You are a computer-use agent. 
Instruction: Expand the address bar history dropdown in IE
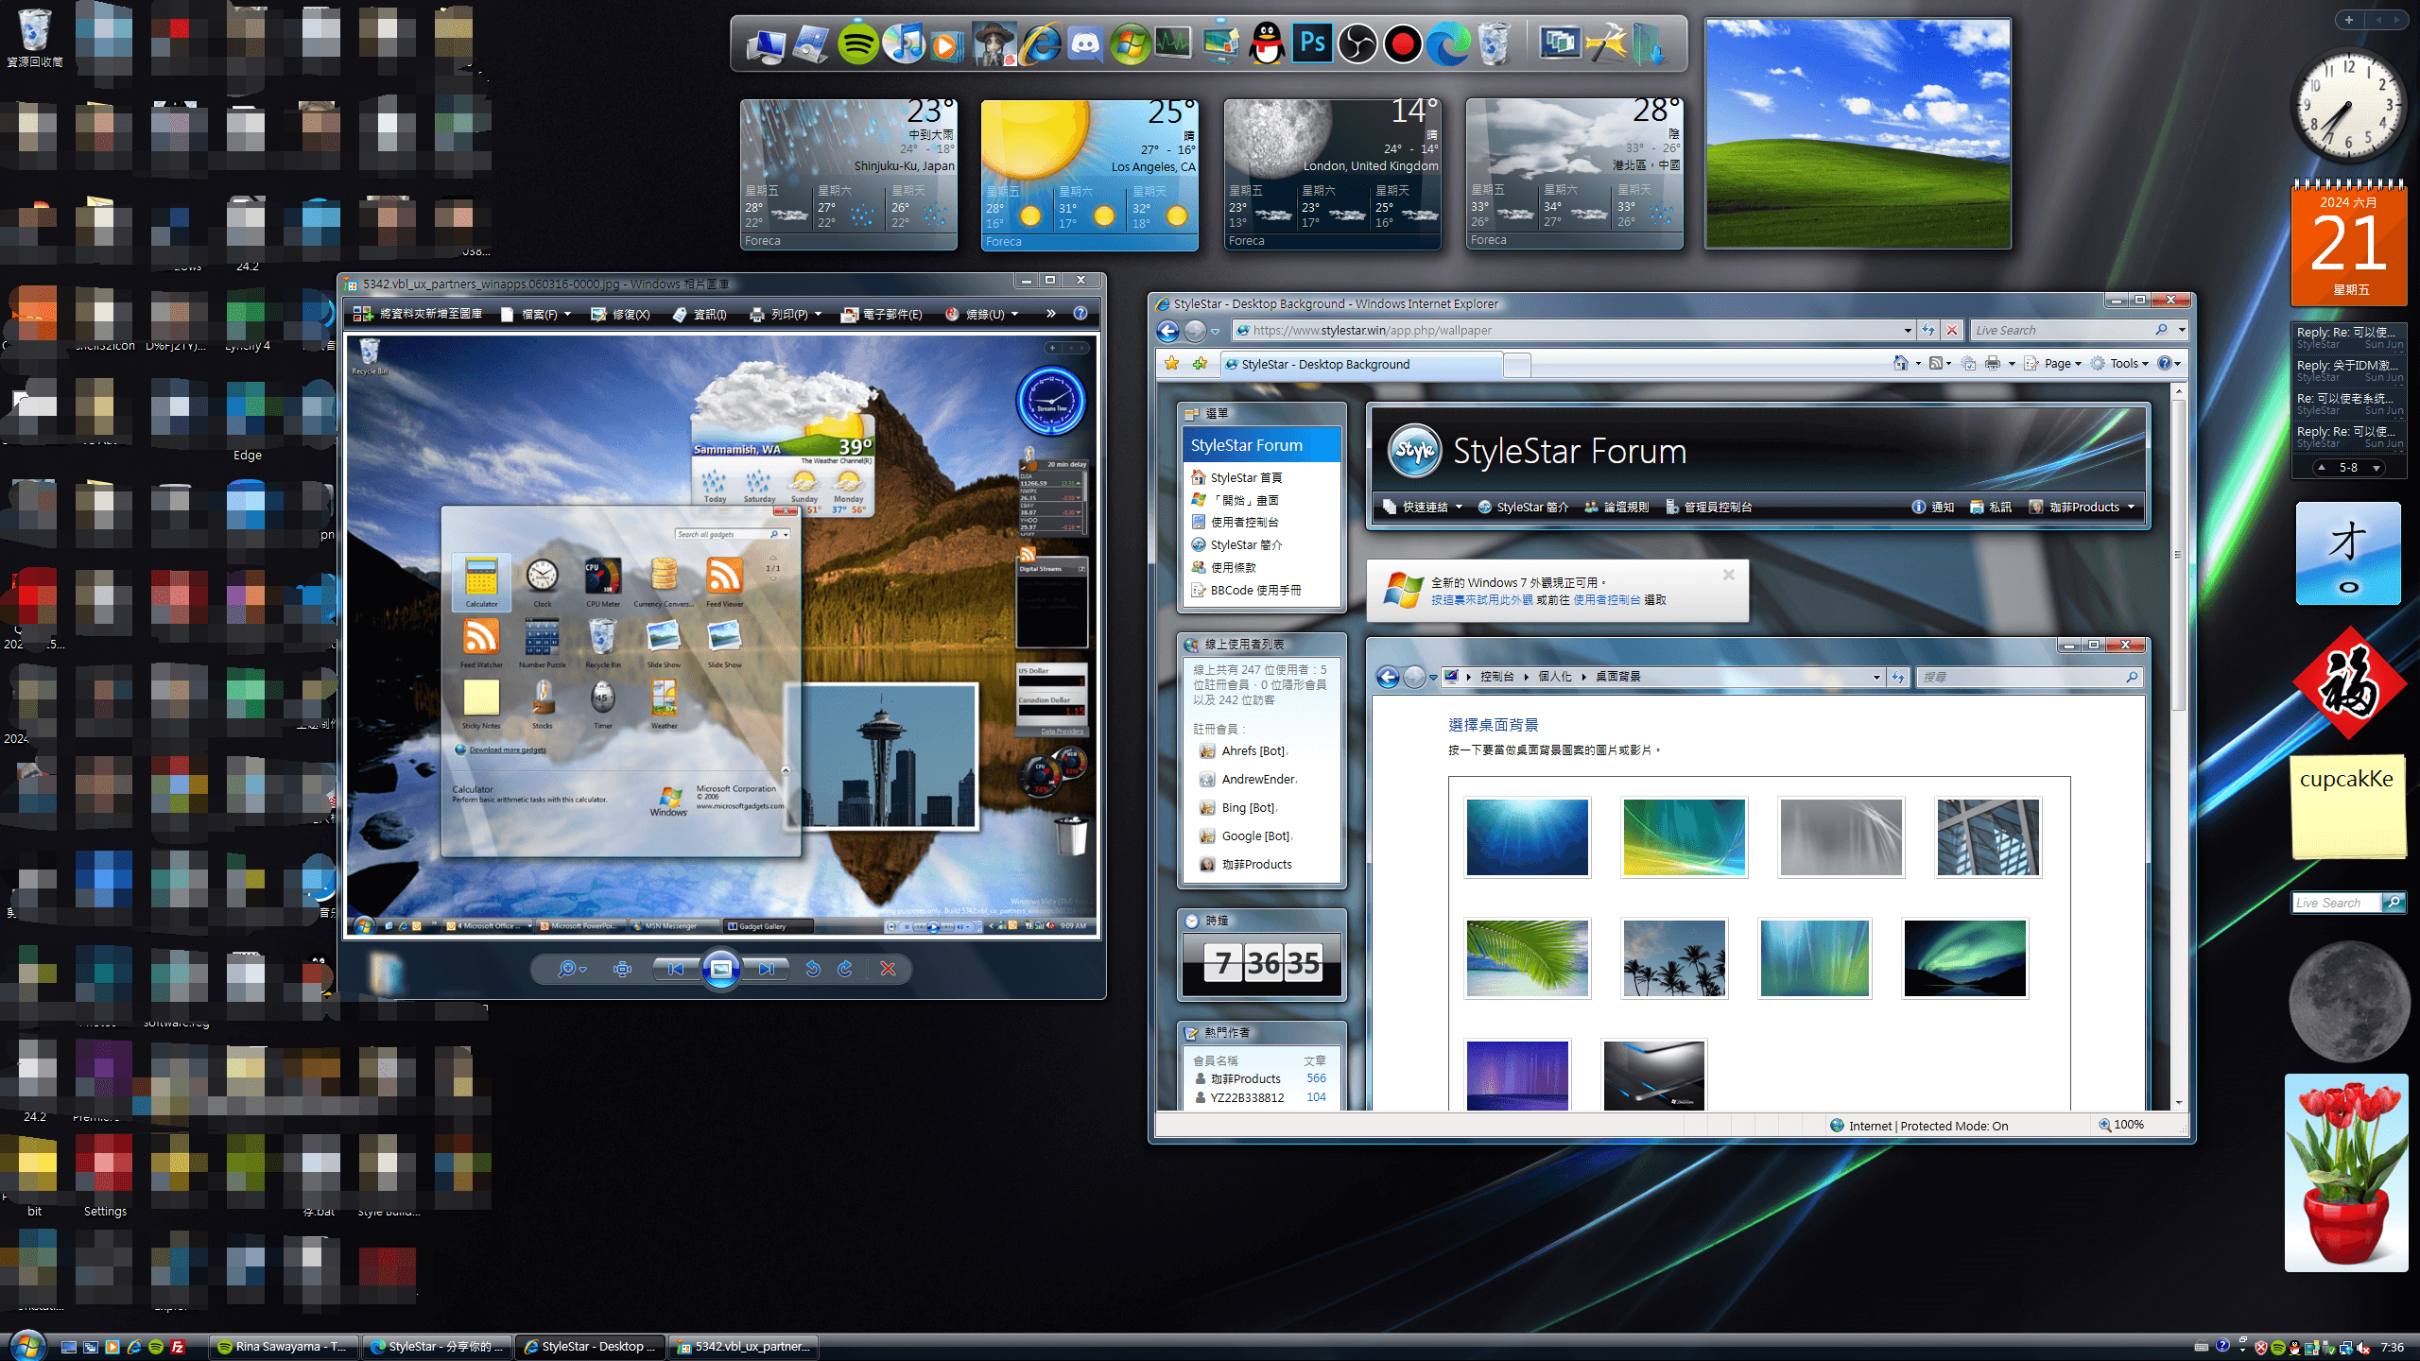[x=1907, y=330]
